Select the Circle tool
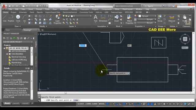Viewport: 196px width, 110px height. [18, 18]
